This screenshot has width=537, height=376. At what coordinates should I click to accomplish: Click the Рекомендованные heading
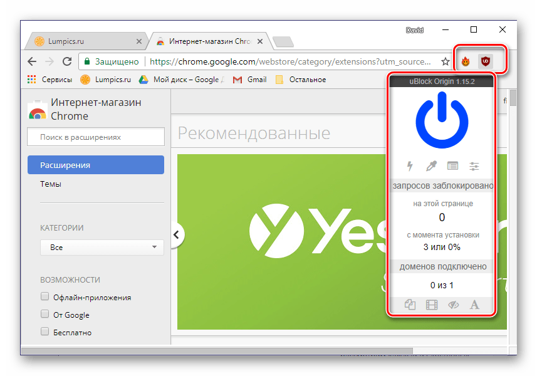point(254,133)
